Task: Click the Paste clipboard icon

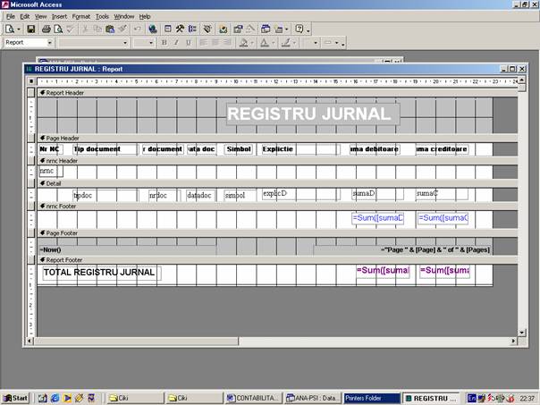Action: pyautogui.click(x=110, y=30)
